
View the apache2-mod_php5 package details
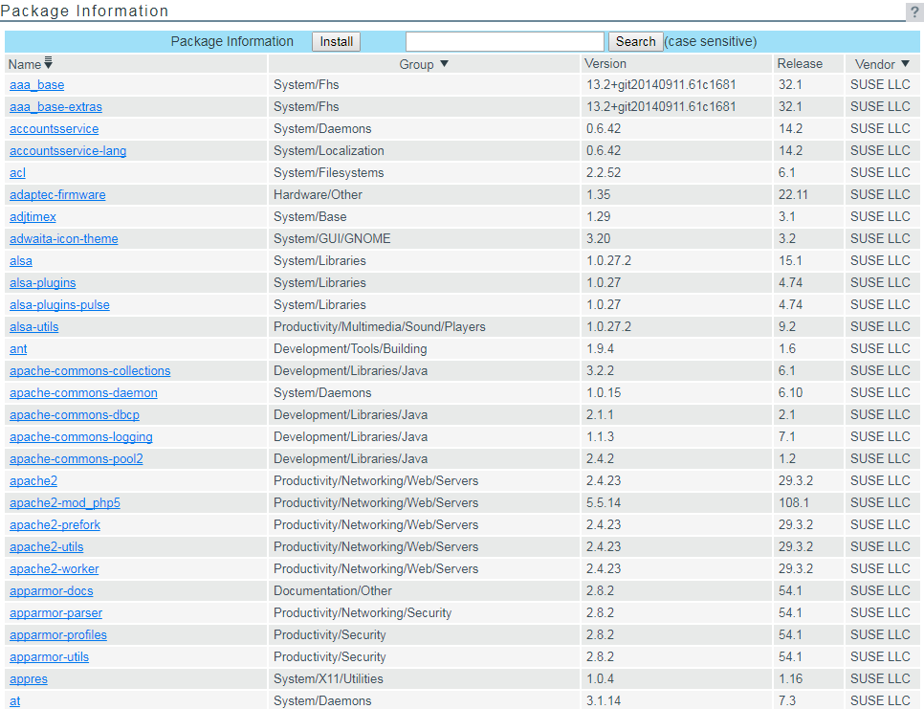click(65, 503)
